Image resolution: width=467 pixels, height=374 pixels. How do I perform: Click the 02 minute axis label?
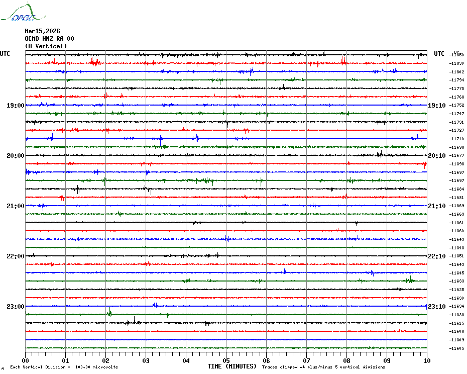(106, 360)
